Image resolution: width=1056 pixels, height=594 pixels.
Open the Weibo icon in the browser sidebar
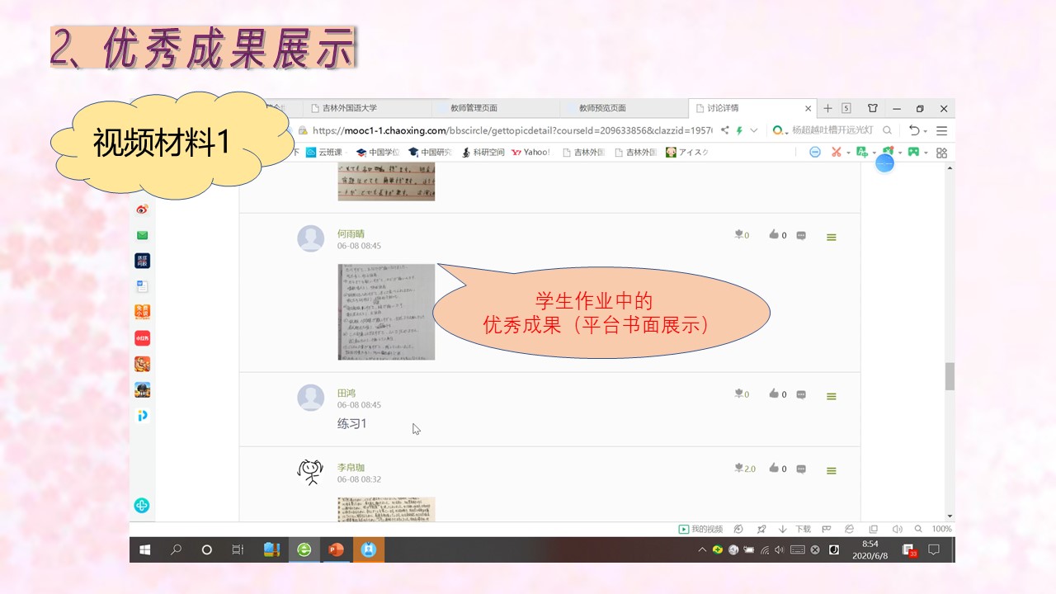pyautogui.click(x=142, y=210)
